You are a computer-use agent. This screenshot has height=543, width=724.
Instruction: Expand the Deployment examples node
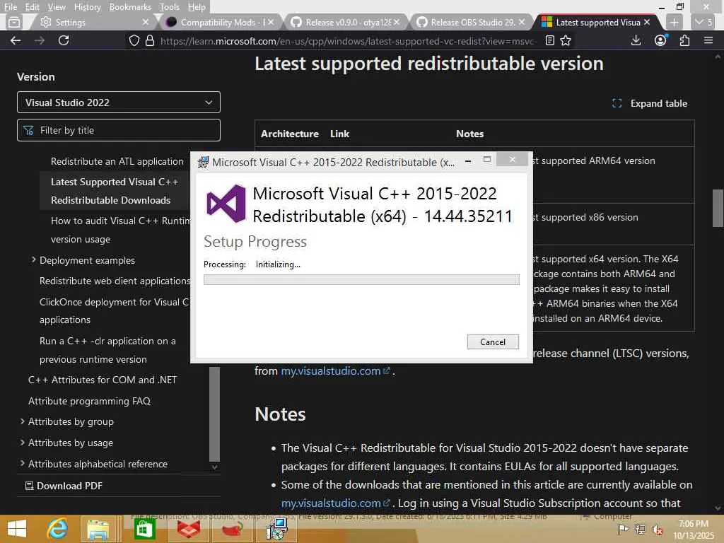pos(33,260)
